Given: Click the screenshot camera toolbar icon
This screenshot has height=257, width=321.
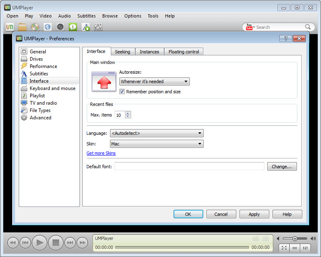Looking at the screenshot, I should coord(60,27).
